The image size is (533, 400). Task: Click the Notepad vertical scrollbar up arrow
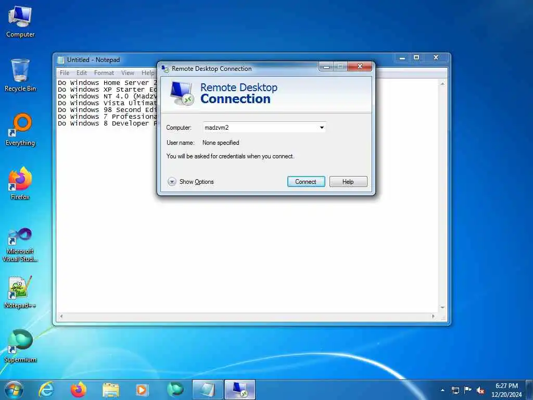442,84
